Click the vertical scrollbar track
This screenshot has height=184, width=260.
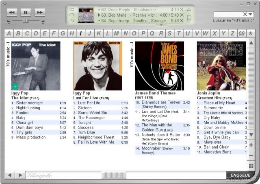point(251,89)
